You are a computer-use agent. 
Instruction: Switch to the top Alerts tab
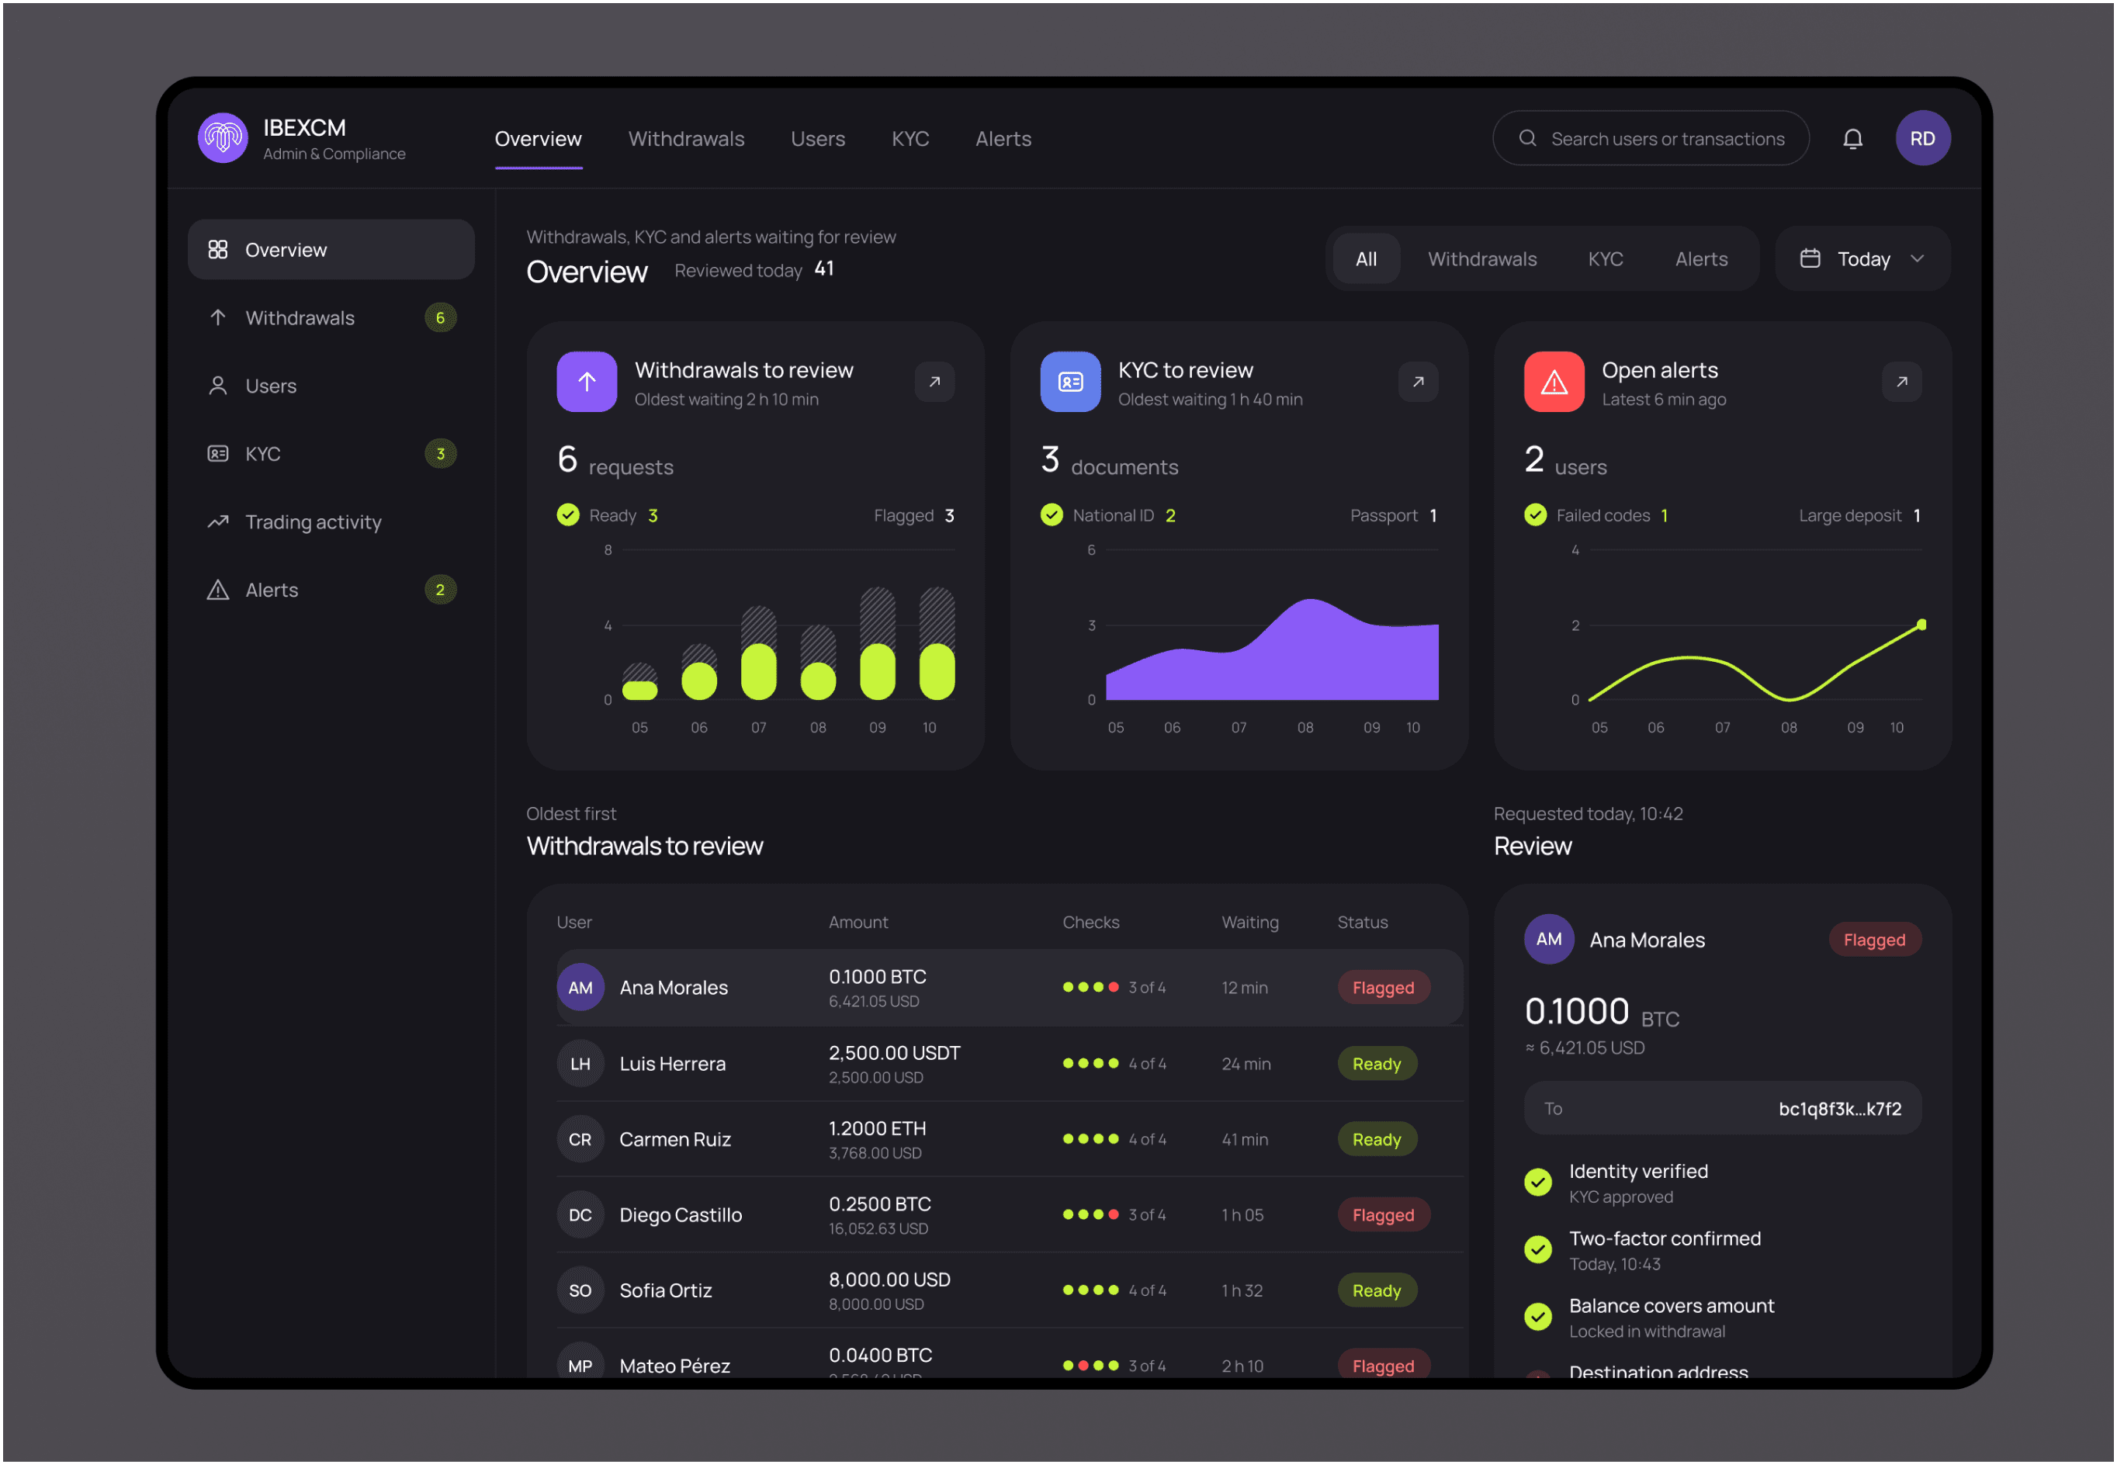coord(1003,140)
